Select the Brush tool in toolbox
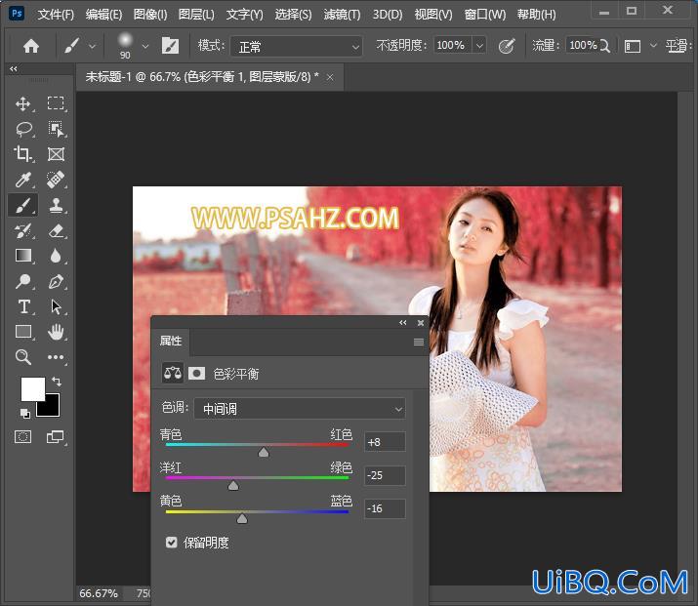Image resolution: width=698 pixels, height=606 pixels. [22, 205]
